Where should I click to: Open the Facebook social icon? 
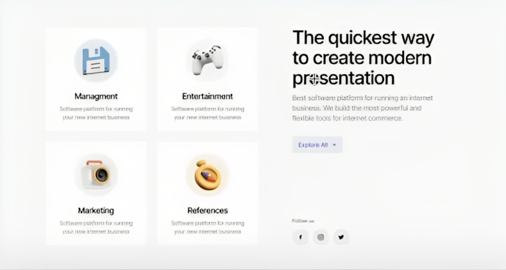tap(301, 237)
